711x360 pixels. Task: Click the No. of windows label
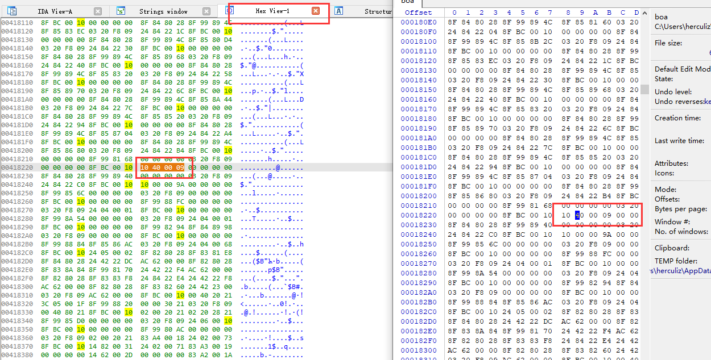point(681,232)
